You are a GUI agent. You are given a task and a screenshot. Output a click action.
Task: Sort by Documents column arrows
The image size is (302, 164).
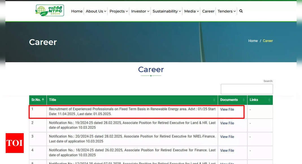click(244, 100)
